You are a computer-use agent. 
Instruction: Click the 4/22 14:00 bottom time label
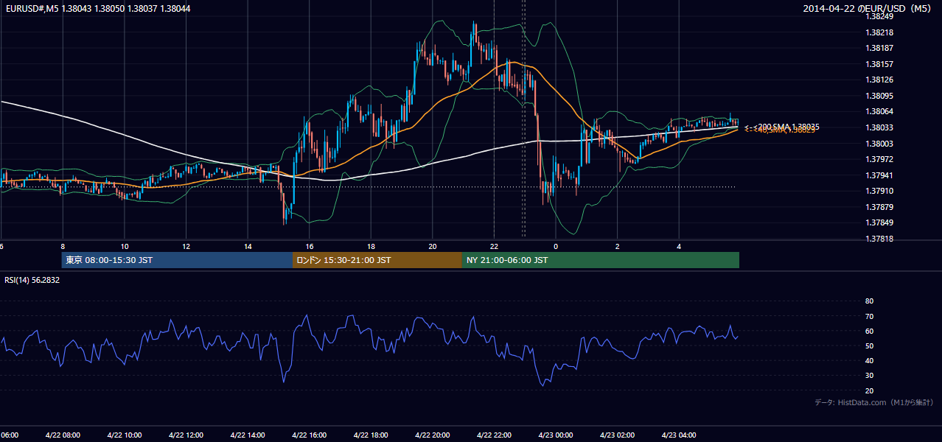(248, 435)
